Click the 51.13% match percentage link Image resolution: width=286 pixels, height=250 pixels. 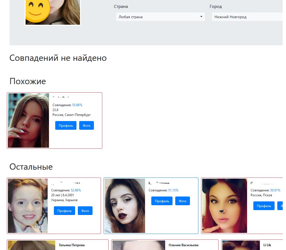click(173, 190)
